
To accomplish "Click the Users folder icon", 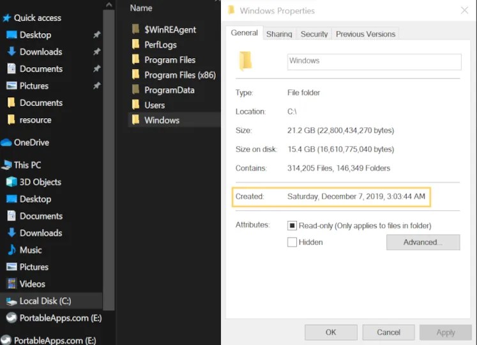I will coord(135,105).
